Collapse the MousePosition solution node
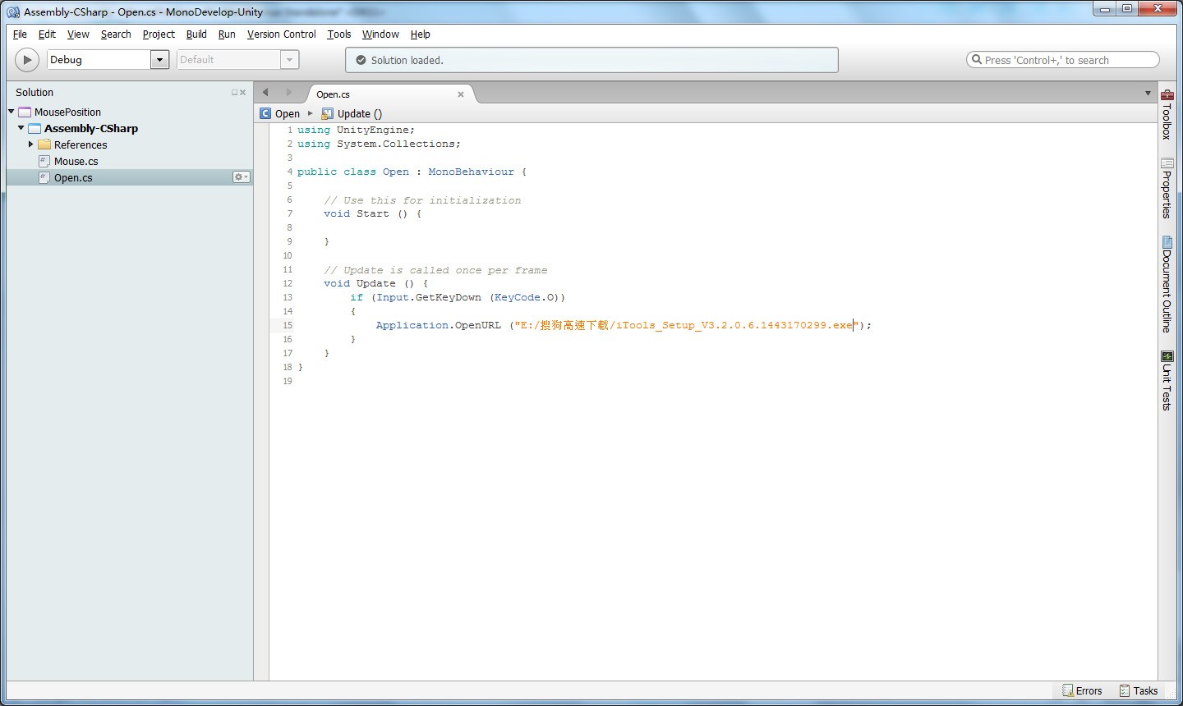The width and height of the screenshot is (1183, 706). pos(12,112)
